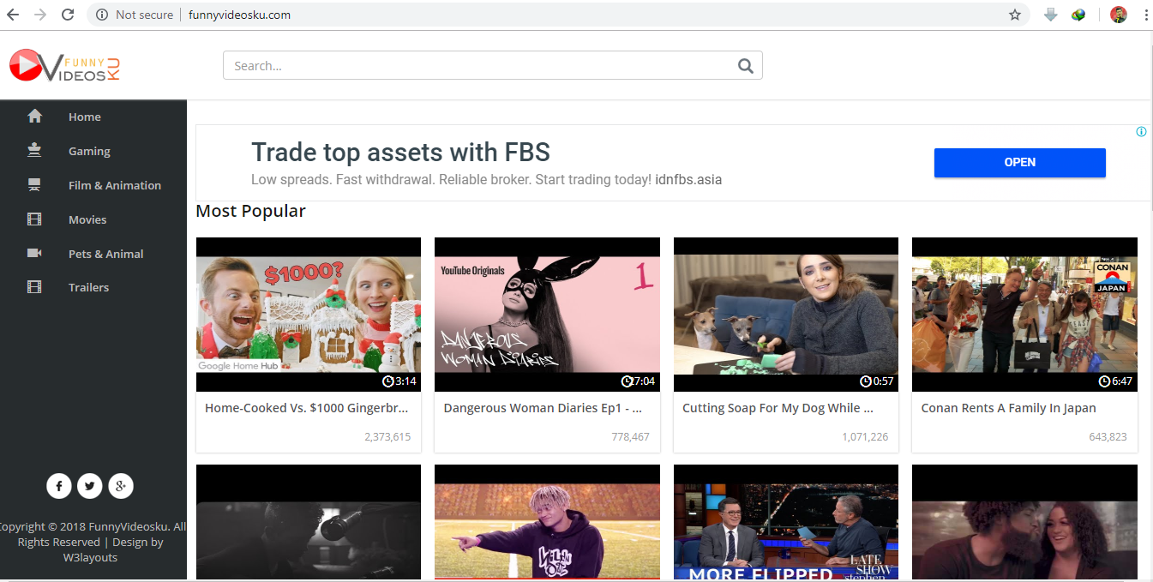Open the Film & Animation category
Image resolution: width=1153 pixels, height=582 pixels.
click(115, 185)
